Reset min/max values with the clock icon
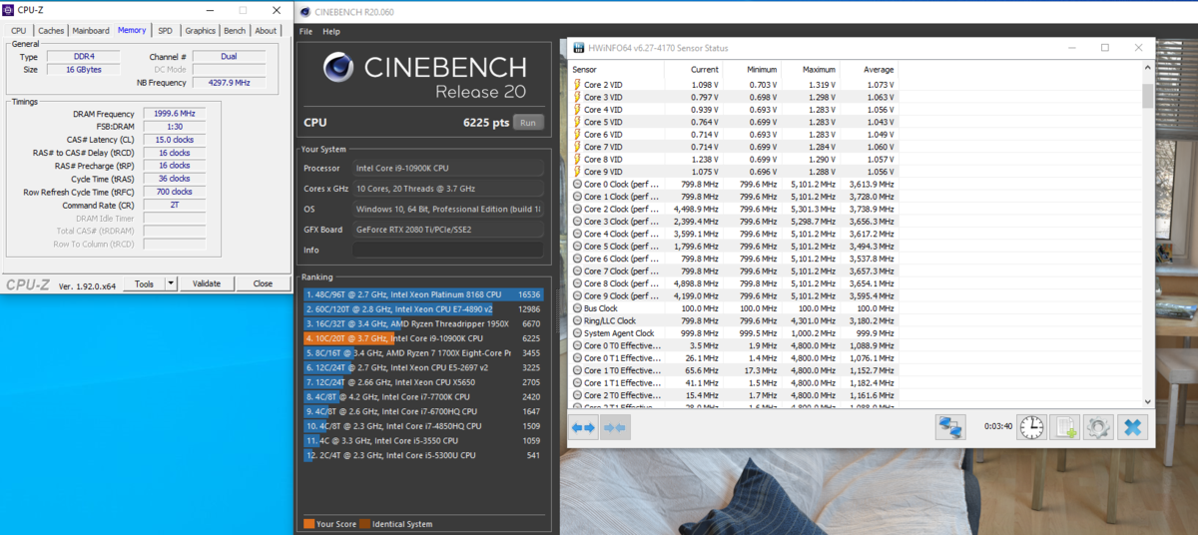Image resolution: width=1198 pixels, height=535 pixels. 1031,427
